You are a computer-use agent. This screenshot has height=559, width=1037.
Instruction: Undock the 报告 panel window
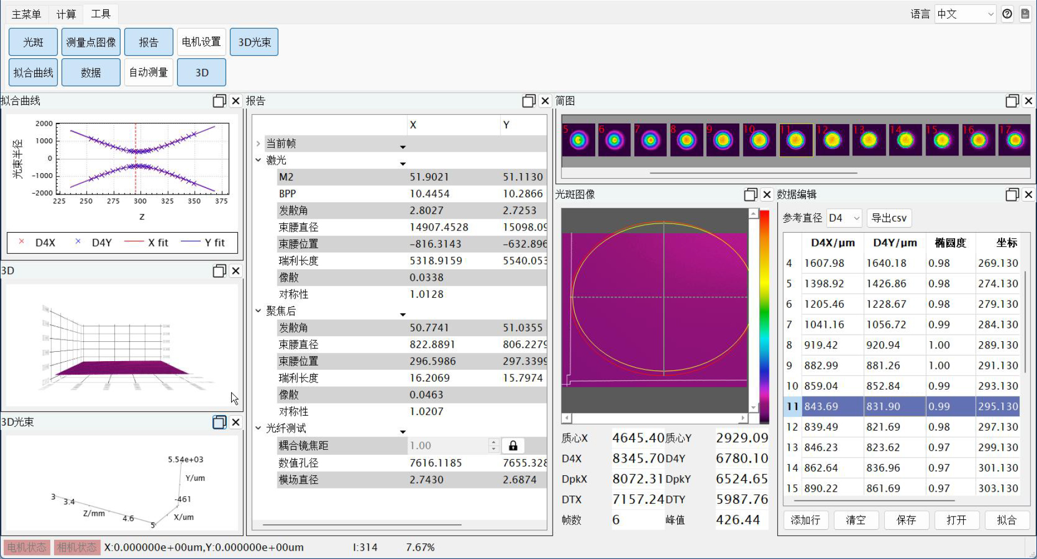click(x=528, y=101)
